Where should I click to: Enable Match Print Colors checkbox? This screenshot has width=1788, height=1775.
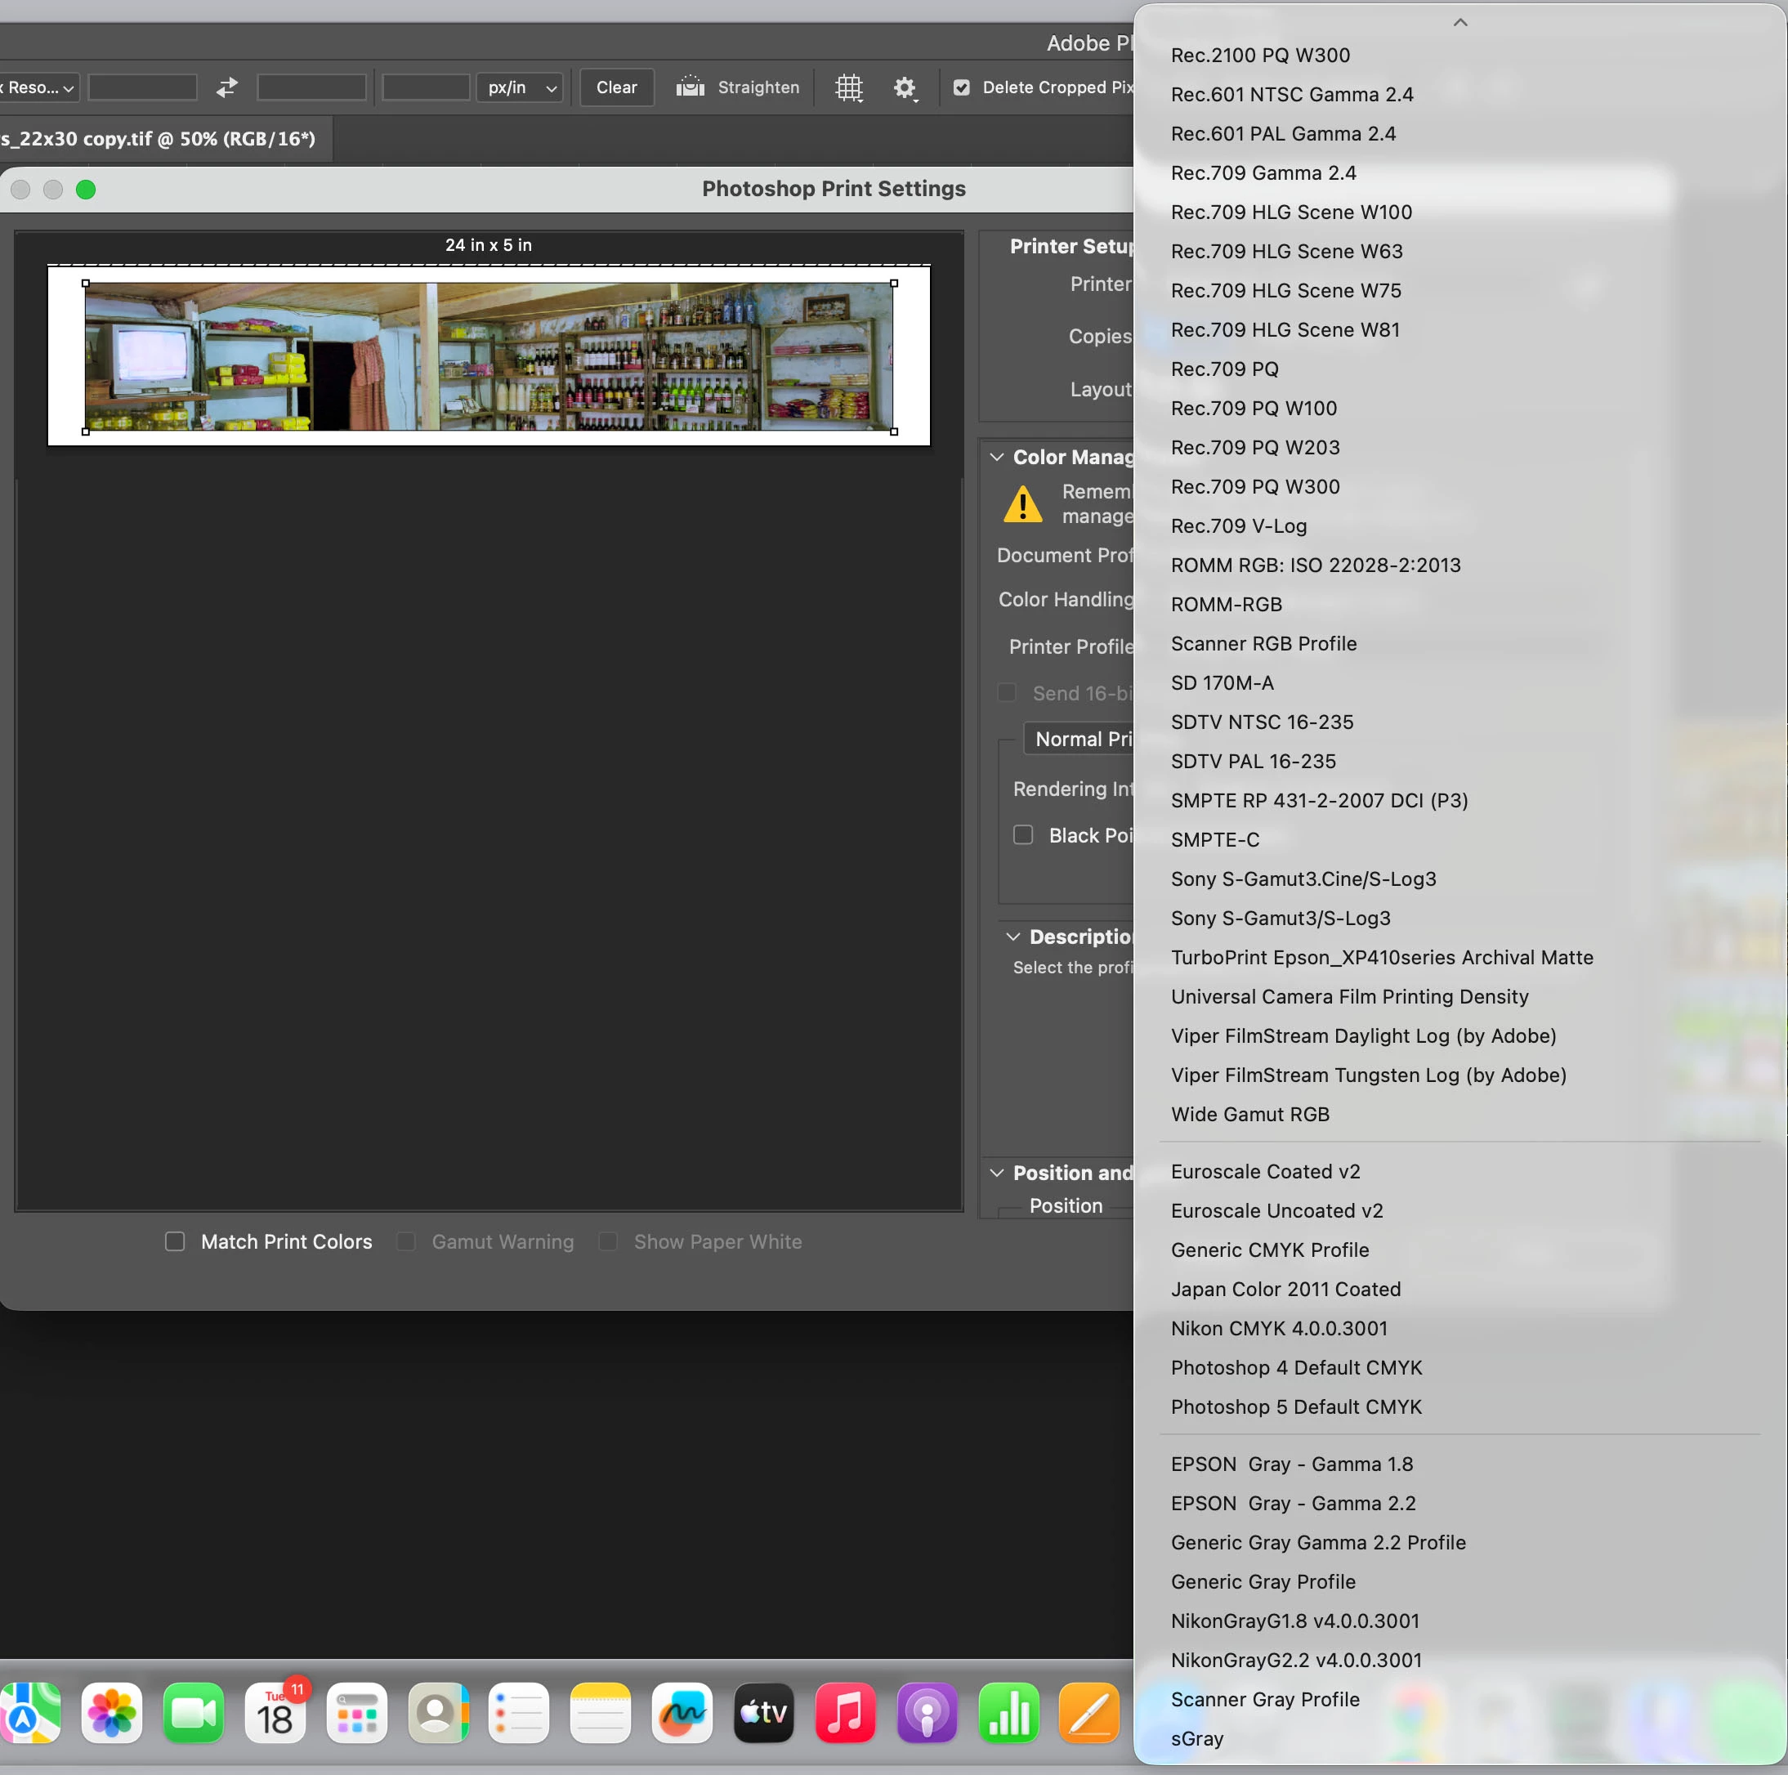[x=175, y=1241]
